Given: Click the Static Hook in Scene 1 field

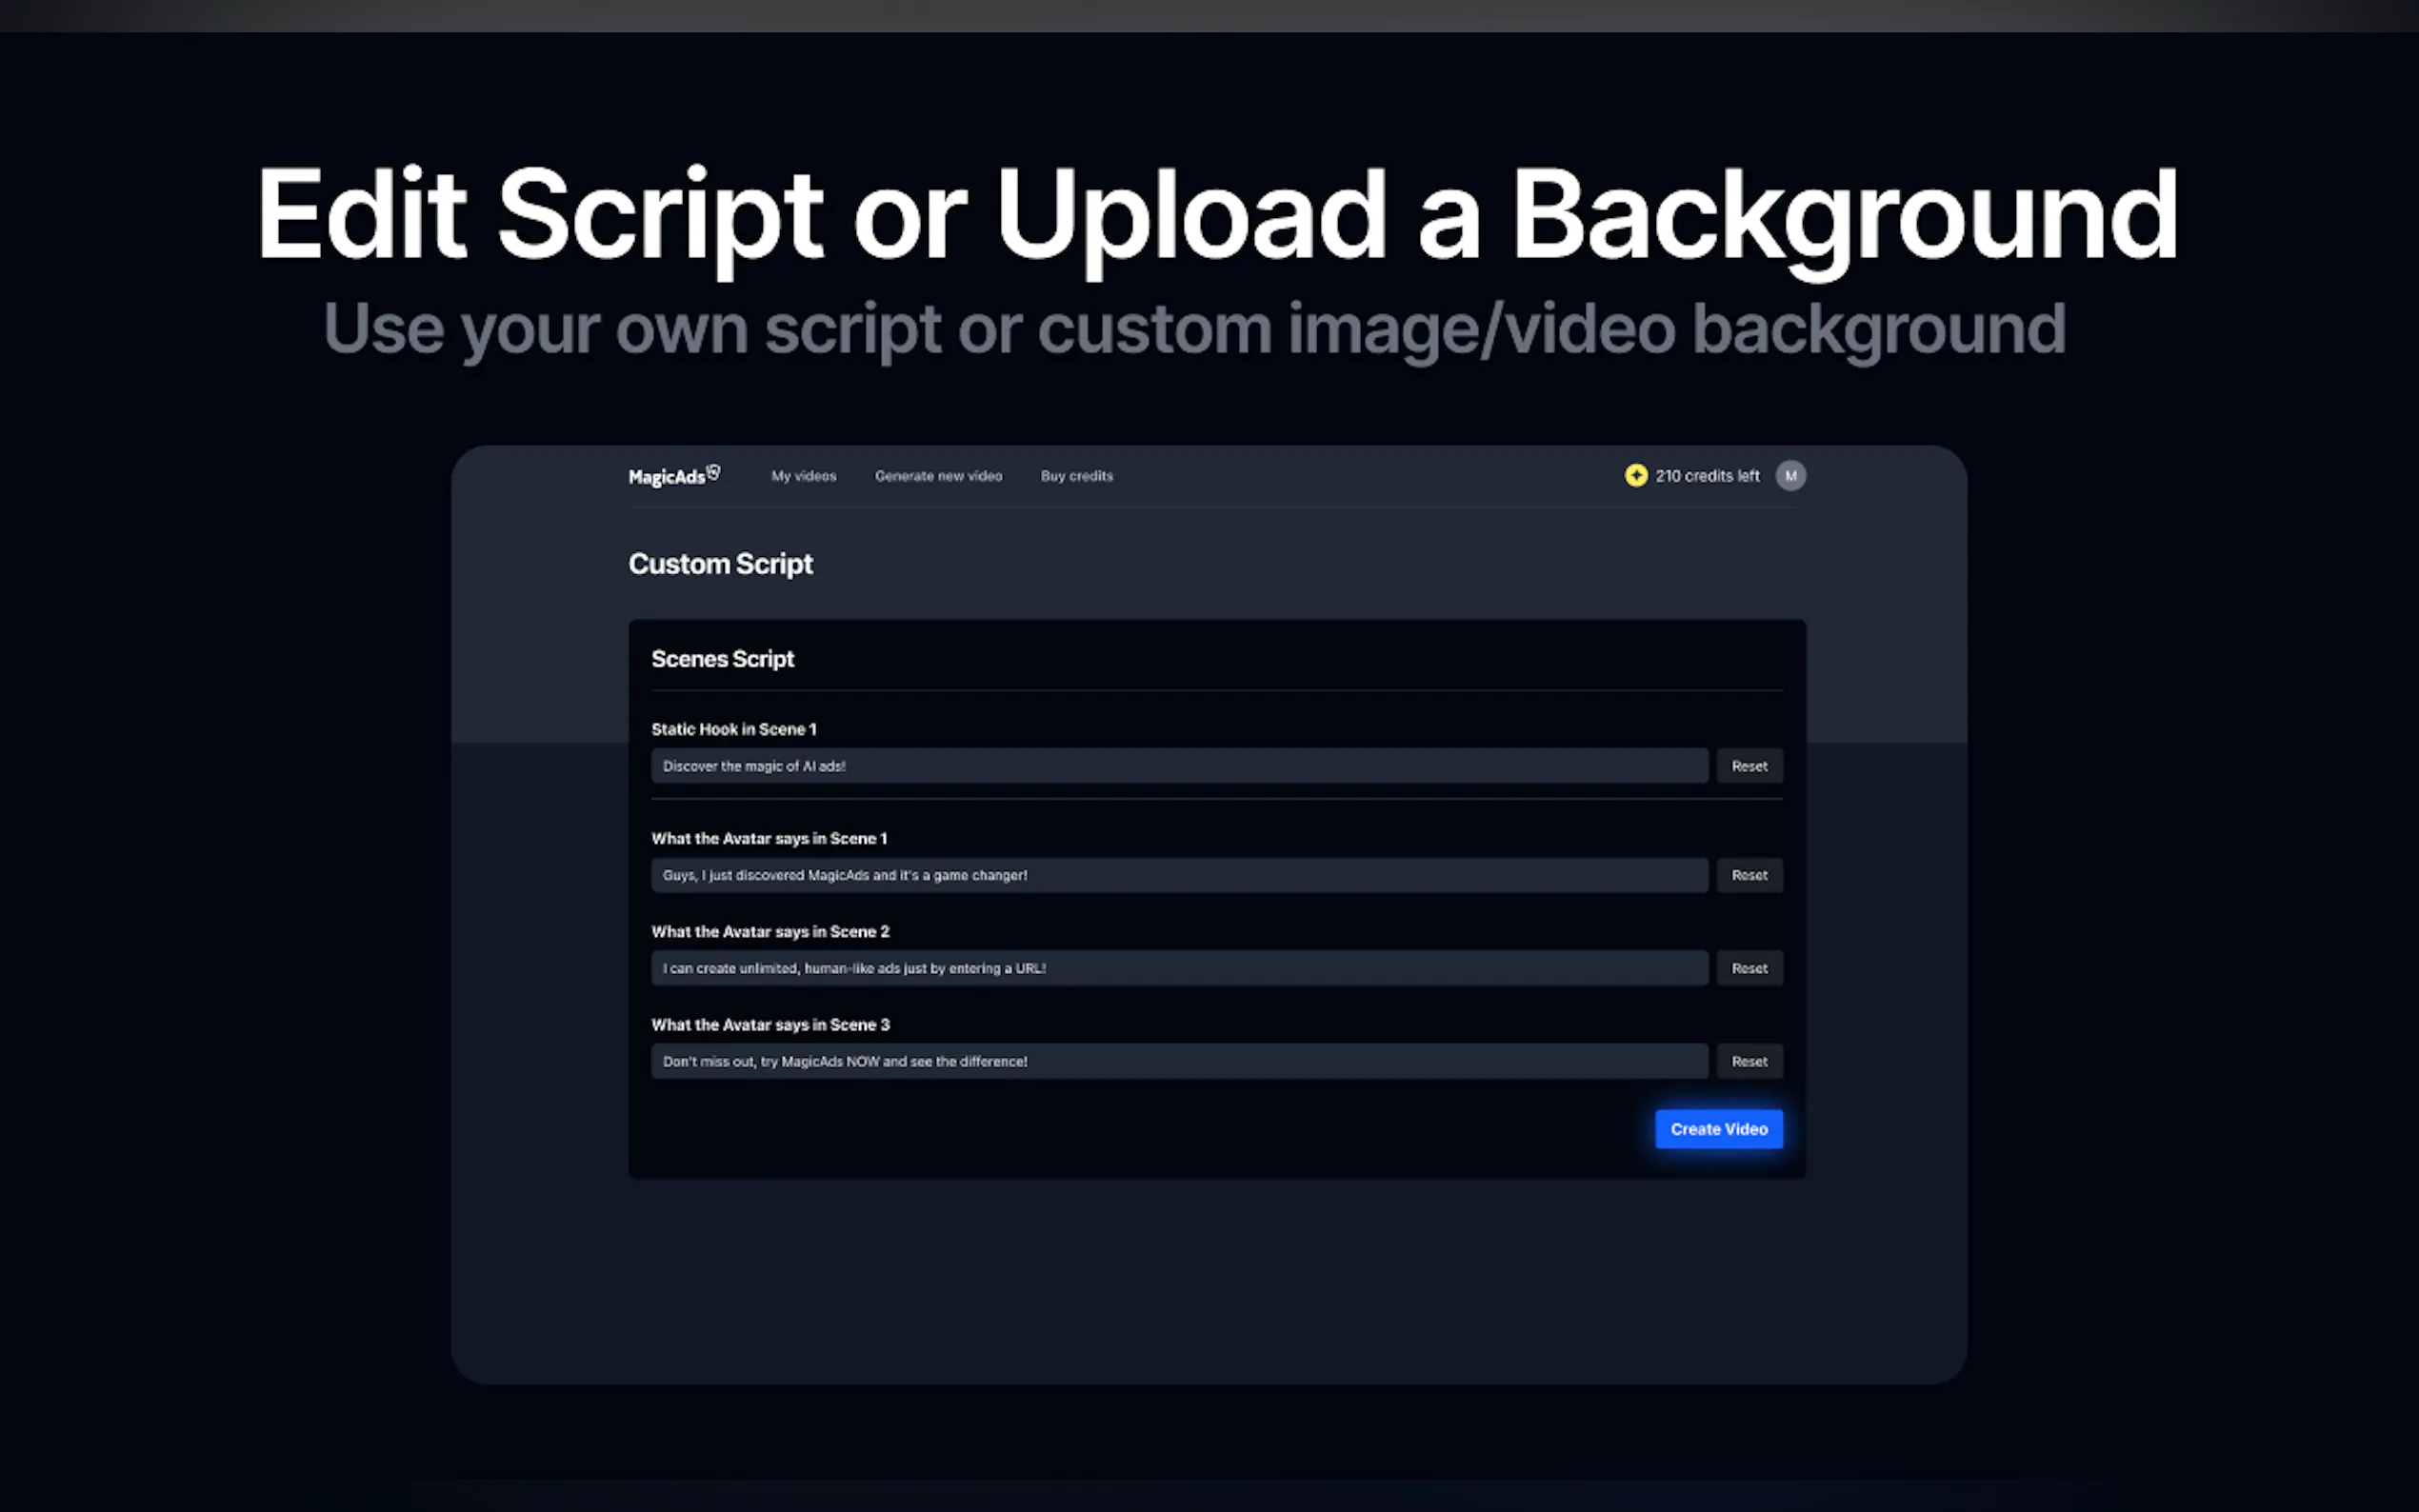Looking at the screenshot, I should pyautogui.click(x=1178, y=766).
